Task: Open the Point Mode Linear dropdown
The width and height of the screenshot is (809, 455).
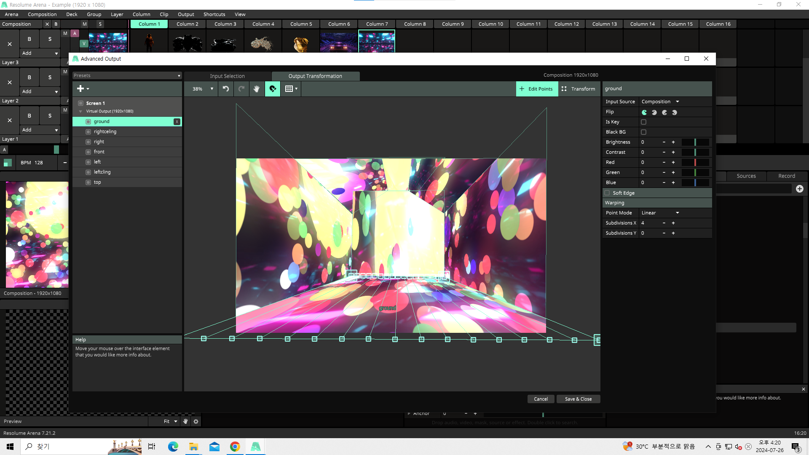Action: [660, 213]
